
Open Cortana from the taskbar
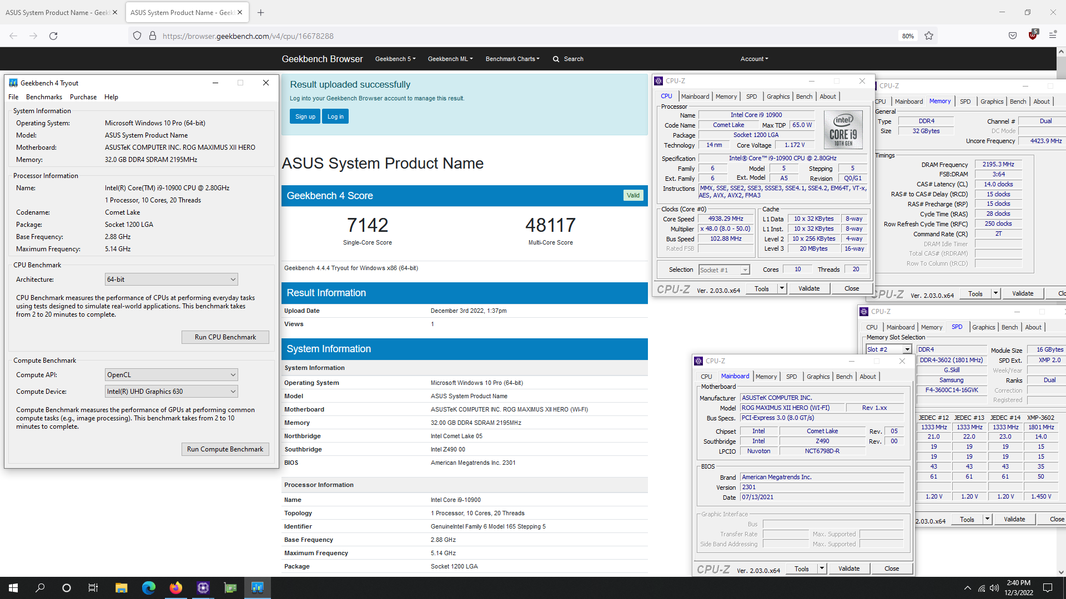(67, 588)
